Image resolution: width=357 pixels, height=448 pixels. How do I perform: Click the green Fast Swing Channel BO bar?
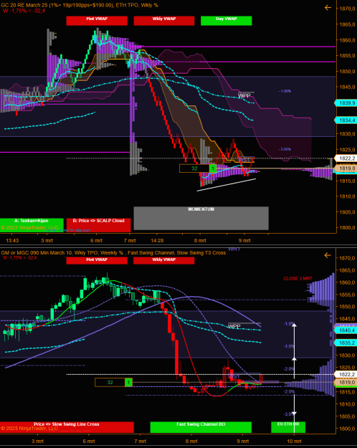[201, 427]
